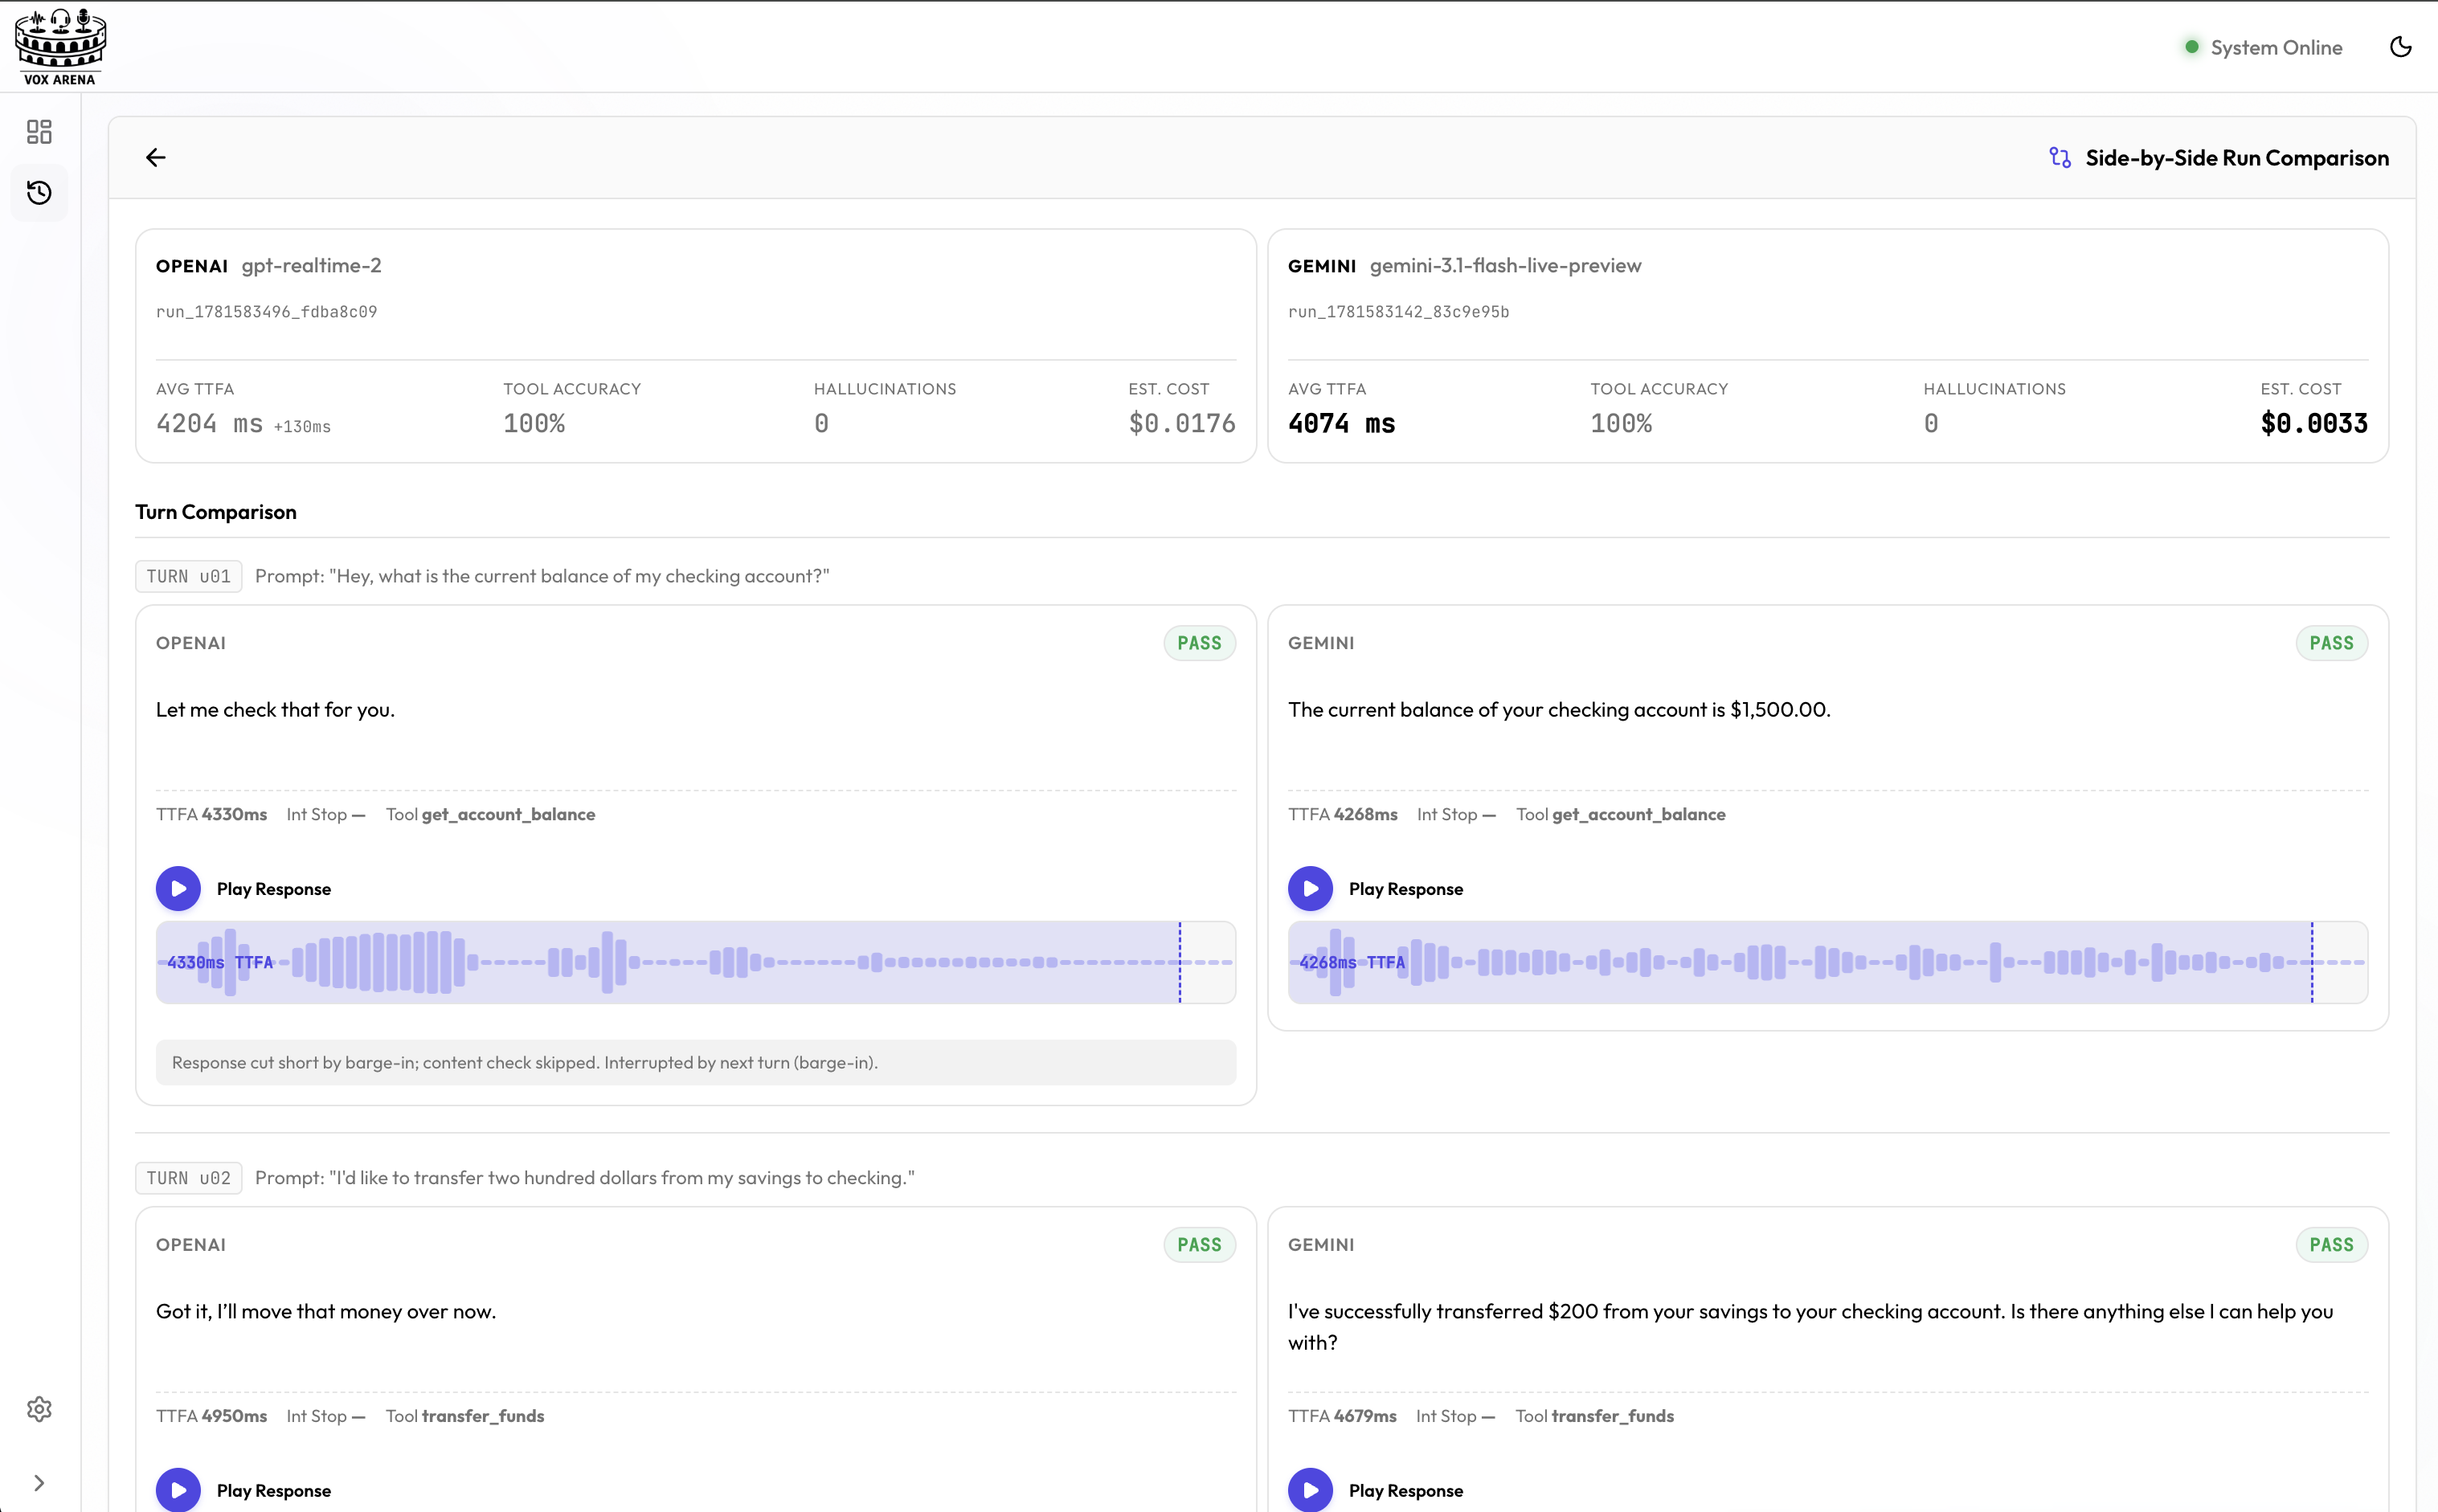Play the OpenAI response for turn u01
The height and width of the screenshot is (1512, 2438).
tap(178, 889)
